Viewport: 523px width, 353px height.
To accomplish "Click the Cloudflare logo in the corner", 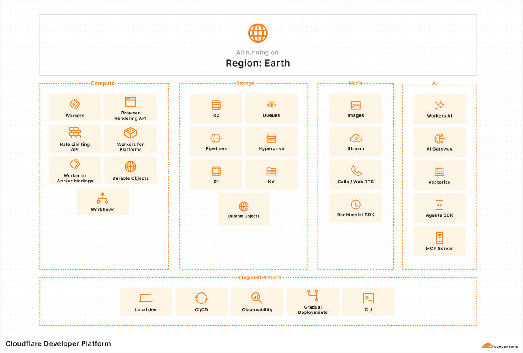I will (x=500, y=345).
